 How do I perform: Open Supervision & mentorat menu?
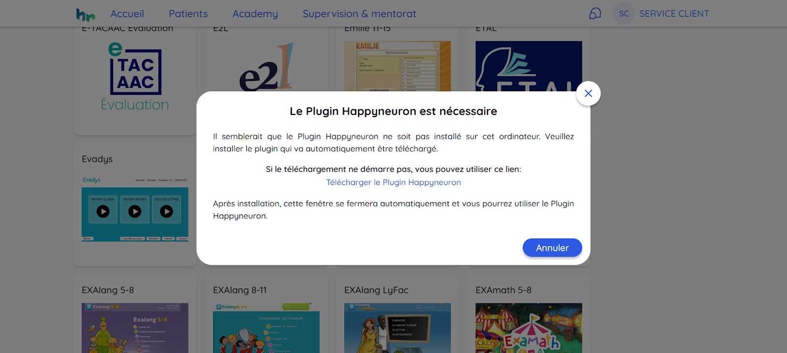click(359, 14)
